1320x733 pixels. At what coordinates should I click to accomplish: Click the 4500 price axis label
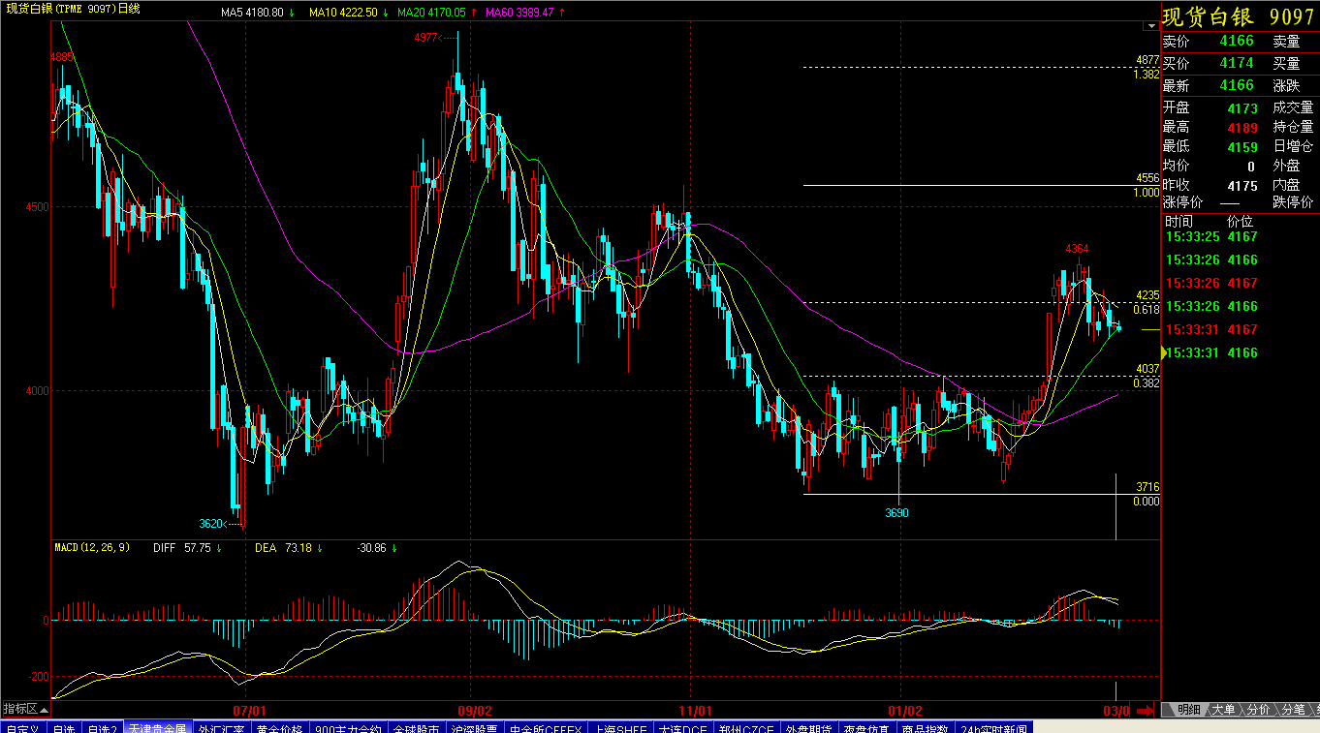click(35, 207)
